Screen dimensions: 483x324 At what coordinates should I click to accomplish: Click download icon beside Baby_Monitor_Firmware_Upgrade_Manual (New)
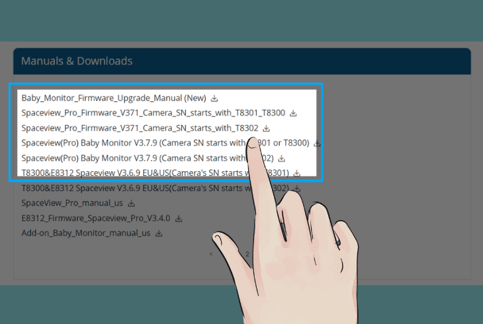coord(214,99)
